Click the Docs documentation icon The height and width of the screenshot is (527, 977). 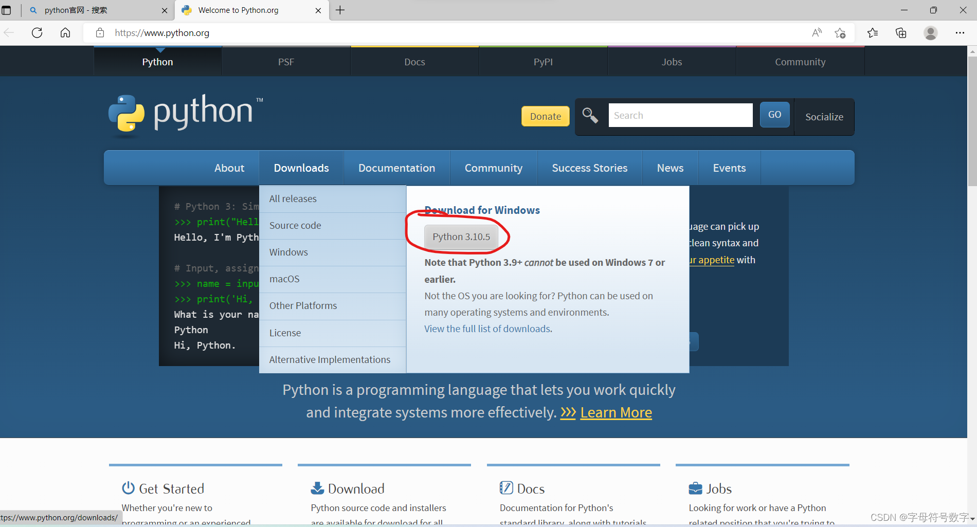pyautogui.click(x=506, y=487)
